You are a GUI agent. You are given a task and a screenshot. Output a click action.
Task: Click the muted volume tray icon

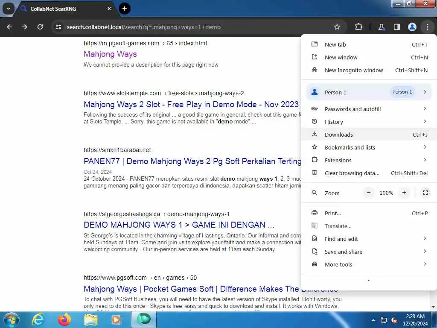coord(394,320)
